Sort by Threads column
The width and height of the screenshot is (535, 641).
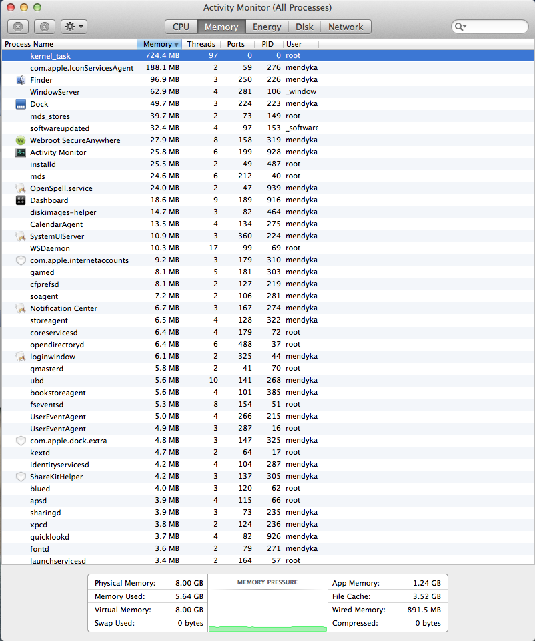pyautogui.click(x=201, y=44)
